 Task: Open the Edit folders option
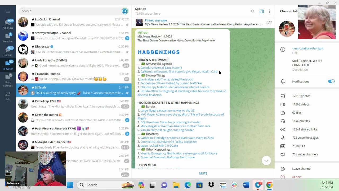[x=8, y=96]
